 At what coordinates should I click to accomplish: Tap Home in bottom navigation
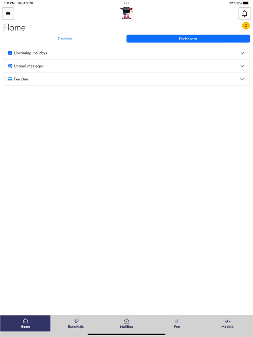pyautogui.click(x=25, y=323)
